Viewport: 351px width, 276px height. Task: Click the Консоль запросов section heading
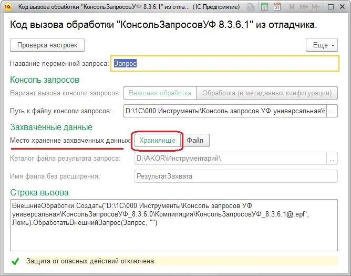point(45,80)
